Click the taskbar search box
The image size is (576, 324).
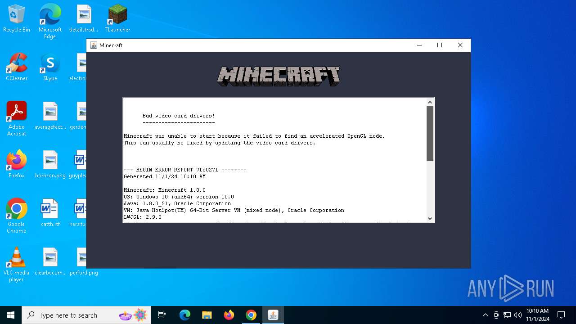(87, 315)
